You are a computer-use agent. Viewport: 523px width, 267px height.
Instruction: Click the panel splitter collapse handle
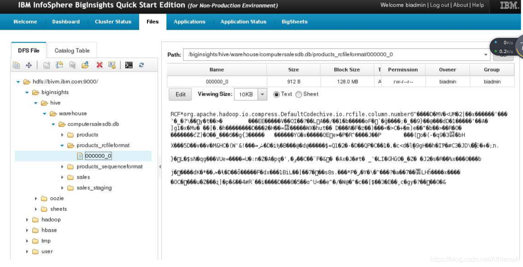tap(160, 167)
